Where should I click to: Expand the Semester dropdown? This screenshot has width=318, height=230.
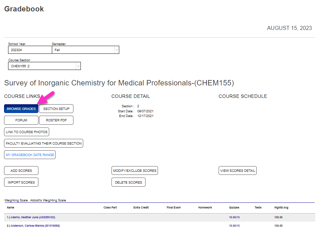[116, 50]
